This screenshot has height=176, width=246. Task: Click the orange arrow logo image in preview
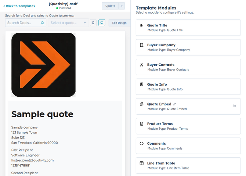43,65
